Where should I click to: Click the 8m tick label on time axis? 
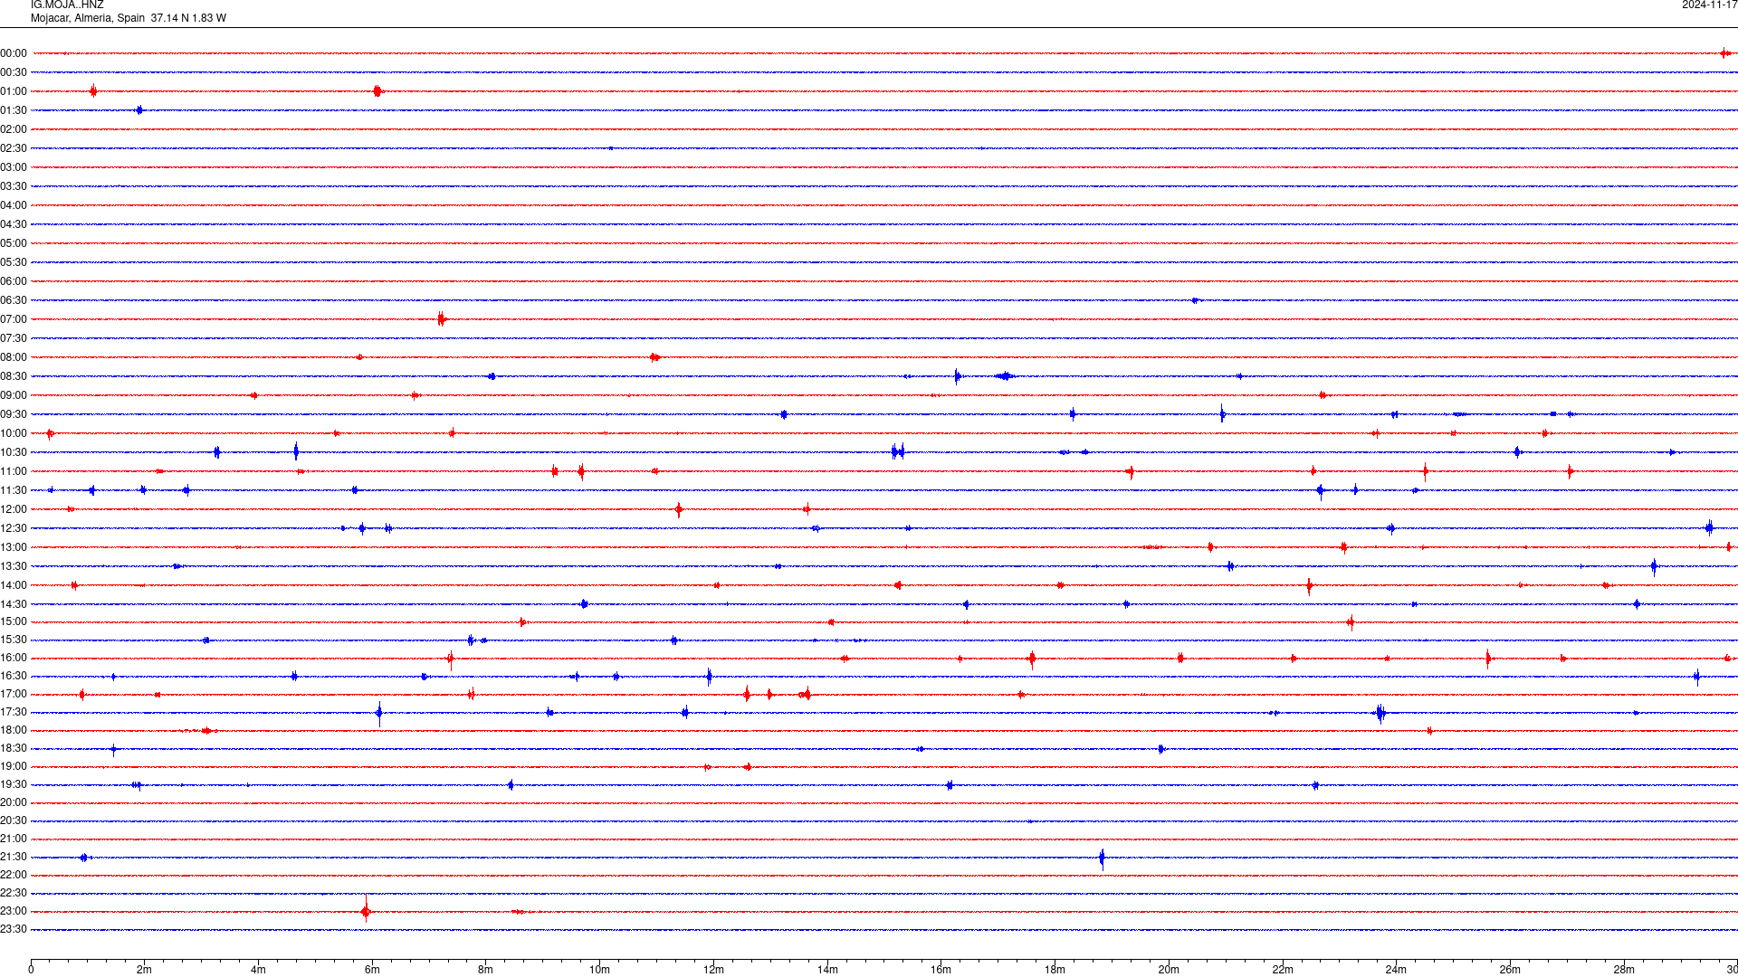(x=485, y=970)
